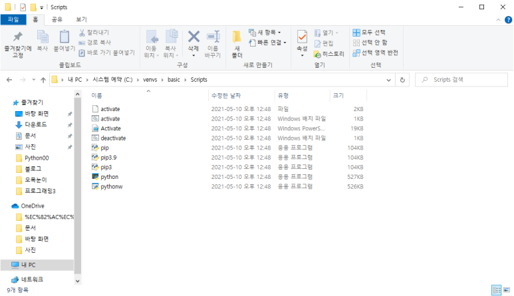514x296 pixels.
Task: Click Cut (잘라내기) in the ribbon
Action: [x=94, y=33]
